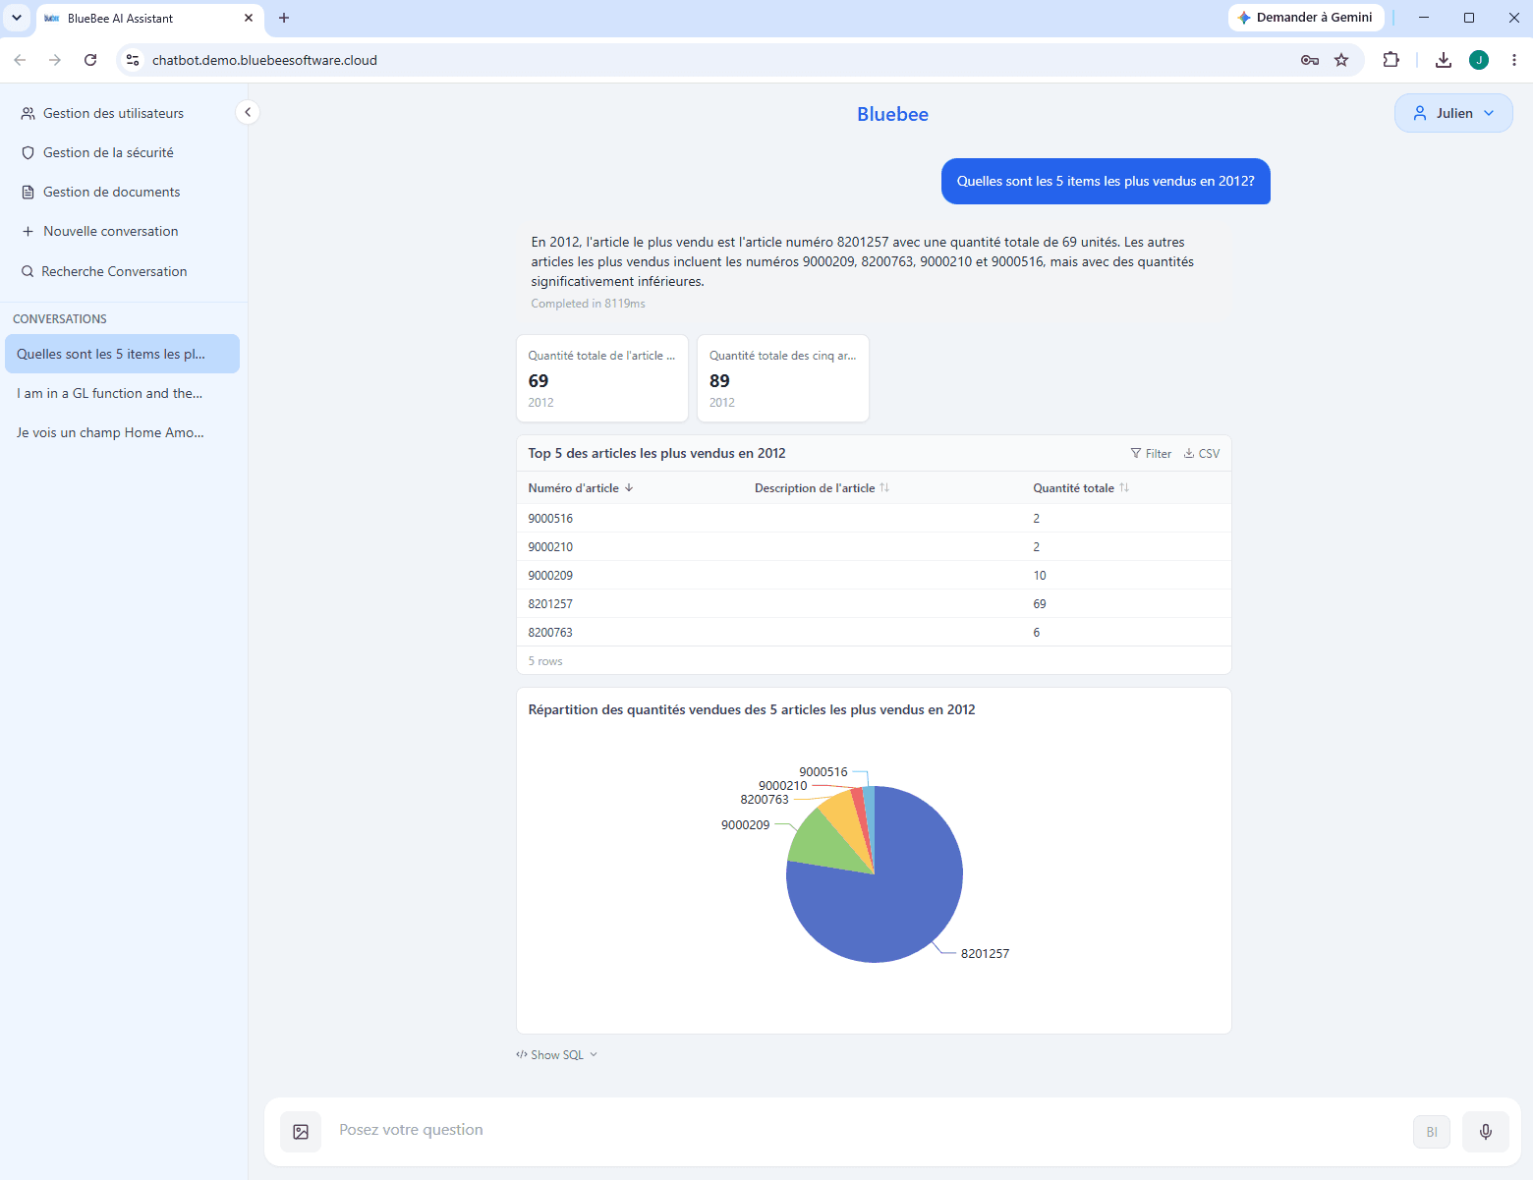
Task: View site information icon in address bar
Action: pyautogui.click(x=133, y=60)
